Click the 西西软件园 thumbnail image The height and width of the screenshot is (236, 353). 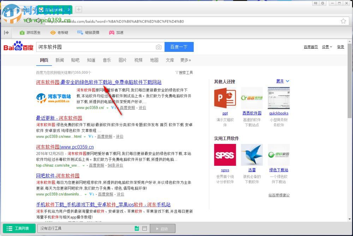tap(252, 98)
